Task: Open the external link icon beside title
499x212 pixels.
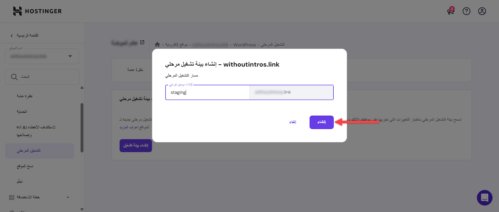Action: 142,42
